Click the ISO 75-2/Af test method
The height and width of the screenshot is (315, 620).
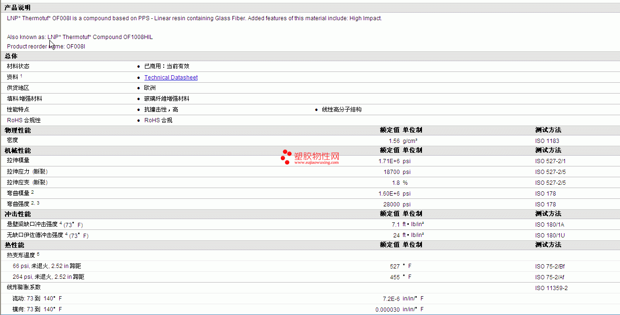[x=550, y=277]
